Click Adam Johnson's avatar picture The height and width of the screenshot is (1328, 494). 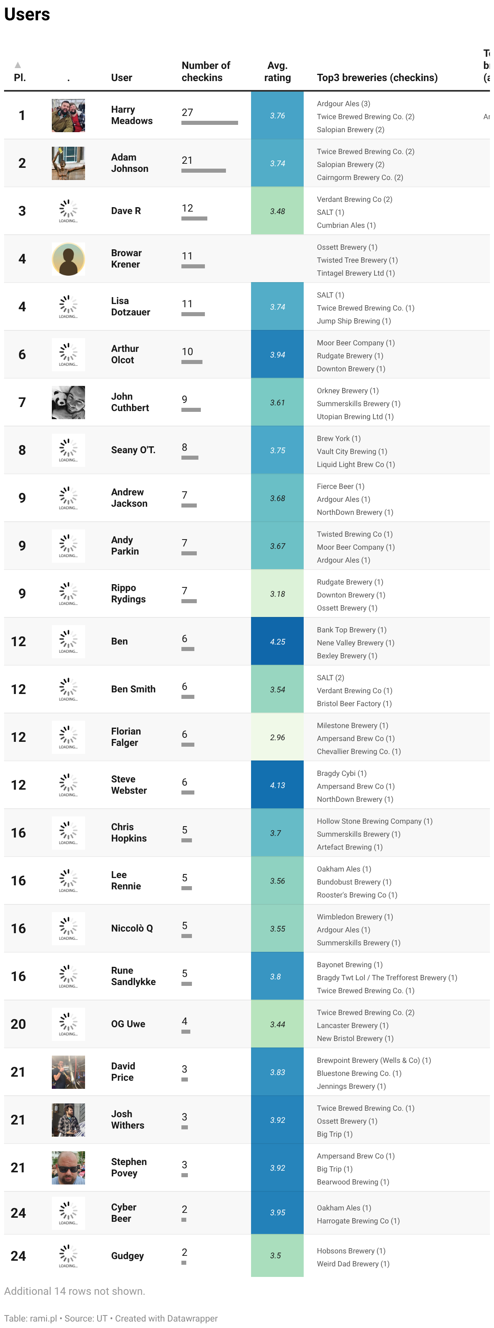tap(68, 163)
